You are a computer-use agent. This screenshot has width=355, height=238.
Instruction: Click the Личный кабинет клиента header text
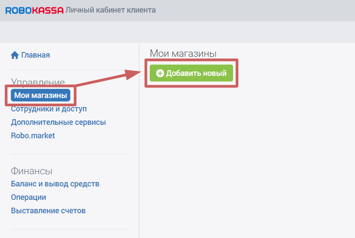[x=110, y=10]
